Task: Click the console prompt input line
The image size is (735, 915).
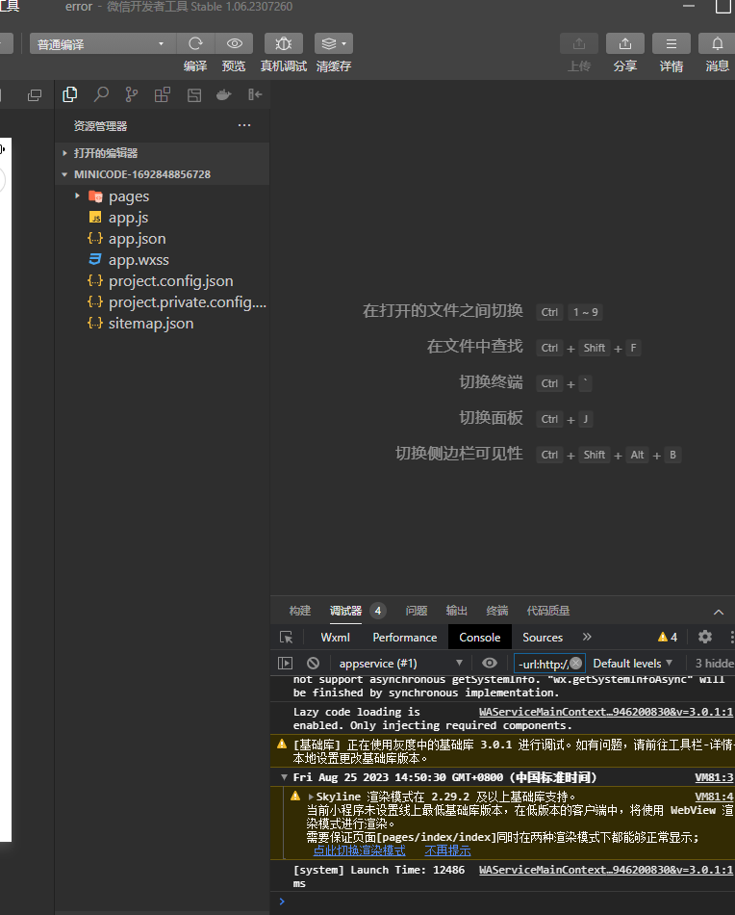Action: click(x=506, y=902)
